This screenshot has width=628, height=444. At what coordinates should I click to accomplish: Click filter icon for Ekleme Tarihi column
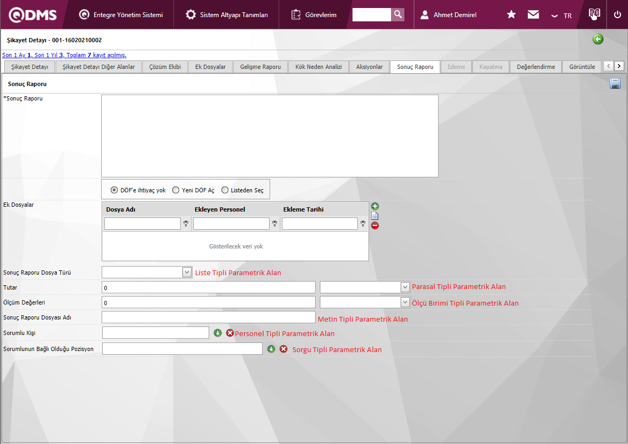coord(363,223)
